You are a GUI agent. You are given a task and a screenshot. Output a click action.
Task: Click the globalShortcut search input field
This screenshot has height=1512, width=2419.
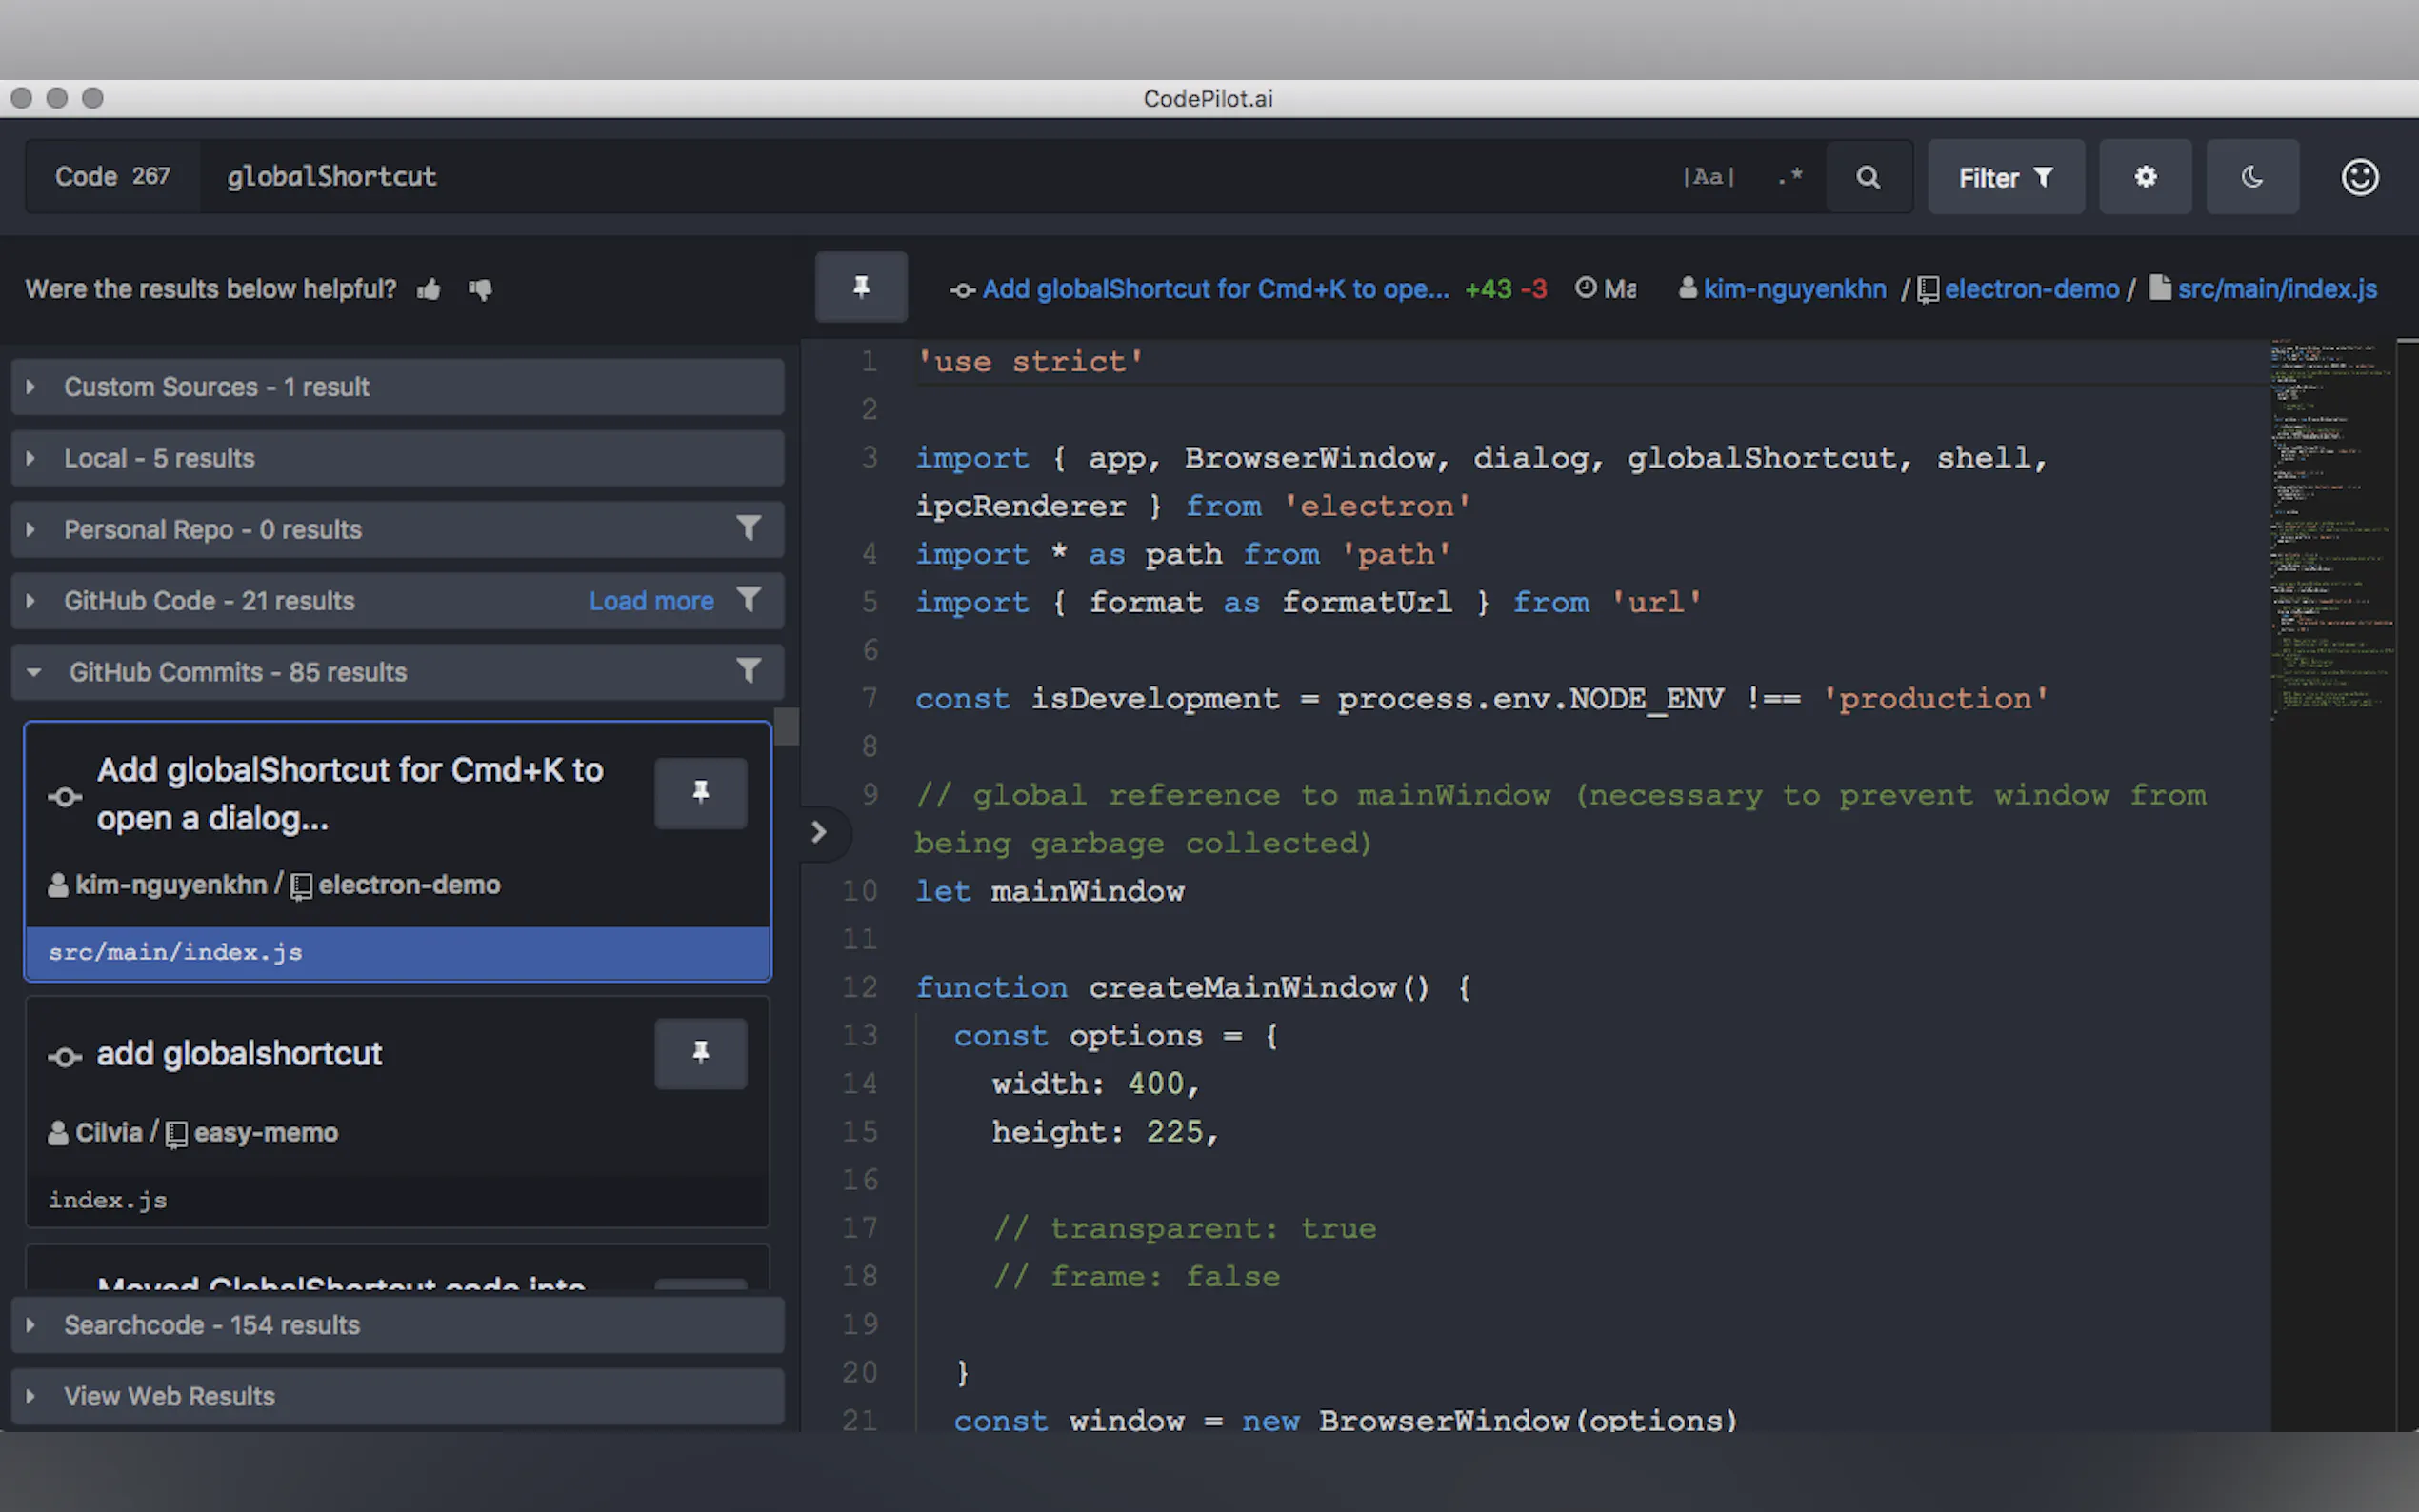pos(900,177)
